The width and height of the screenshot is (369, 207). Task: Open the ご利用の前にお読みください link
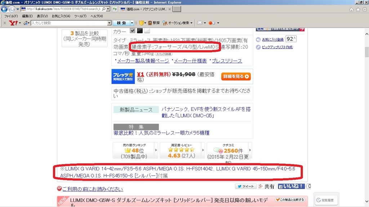(x=93, y=189)
